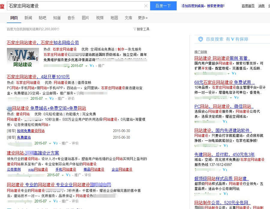Screen dimensions: 270x209
Task: Focus the search field containing 石家庄网站建设
Action: pos(75,6)
